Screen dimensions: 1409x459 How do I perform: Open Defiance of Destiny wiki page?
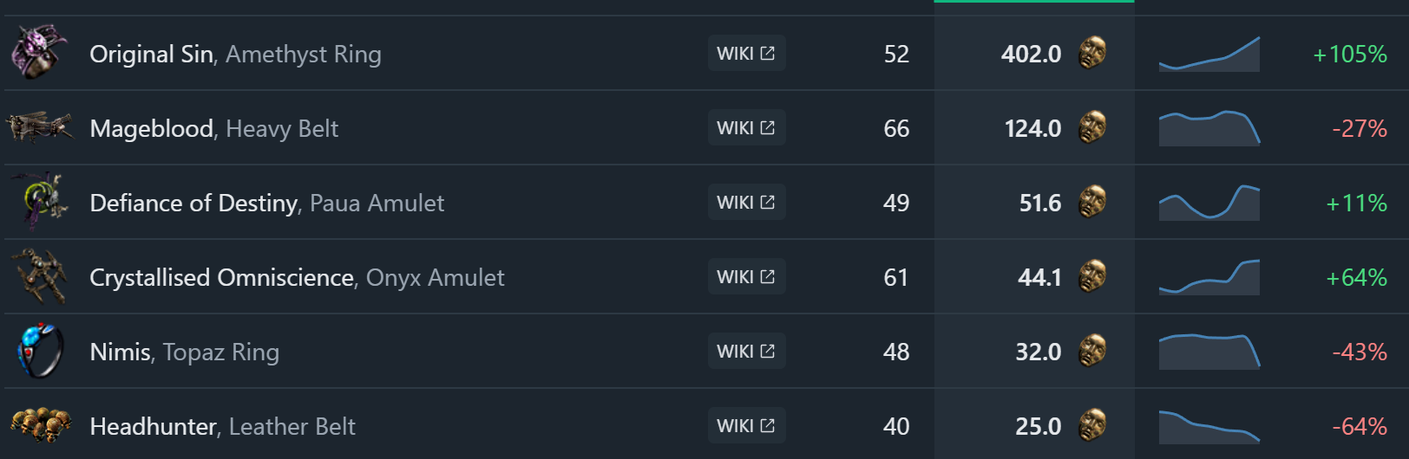746,202
